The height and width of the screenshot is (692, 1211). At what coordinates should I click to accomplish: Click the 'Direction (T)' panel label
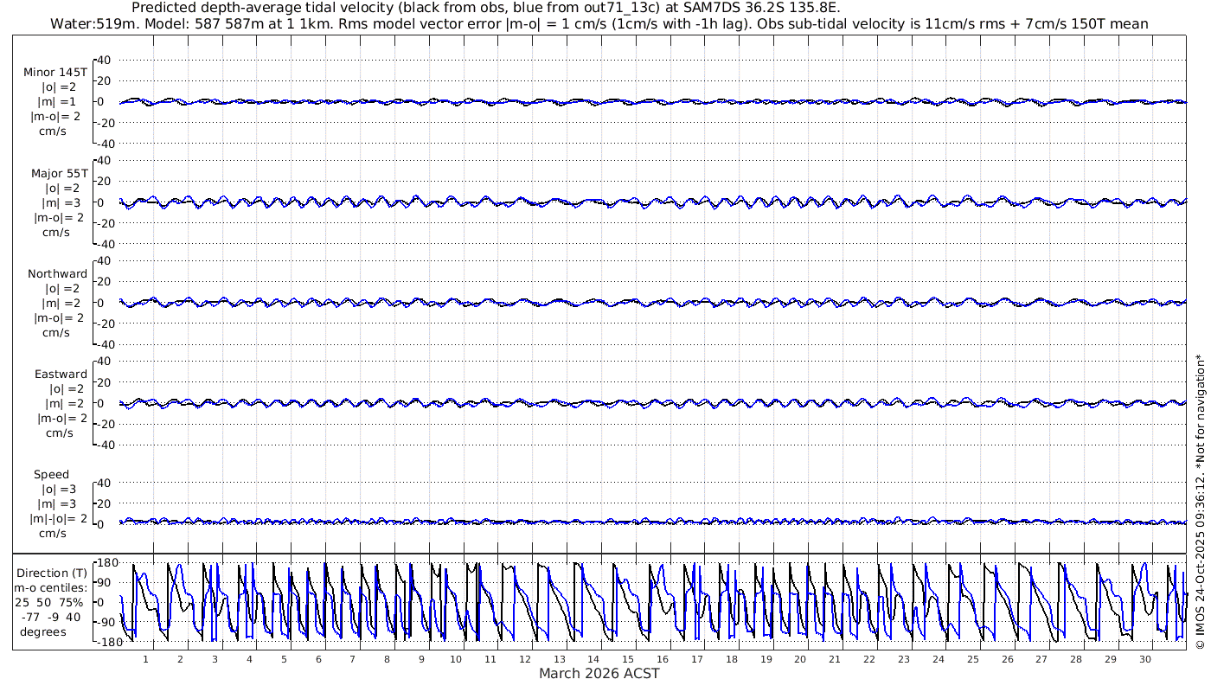(53, 573)
